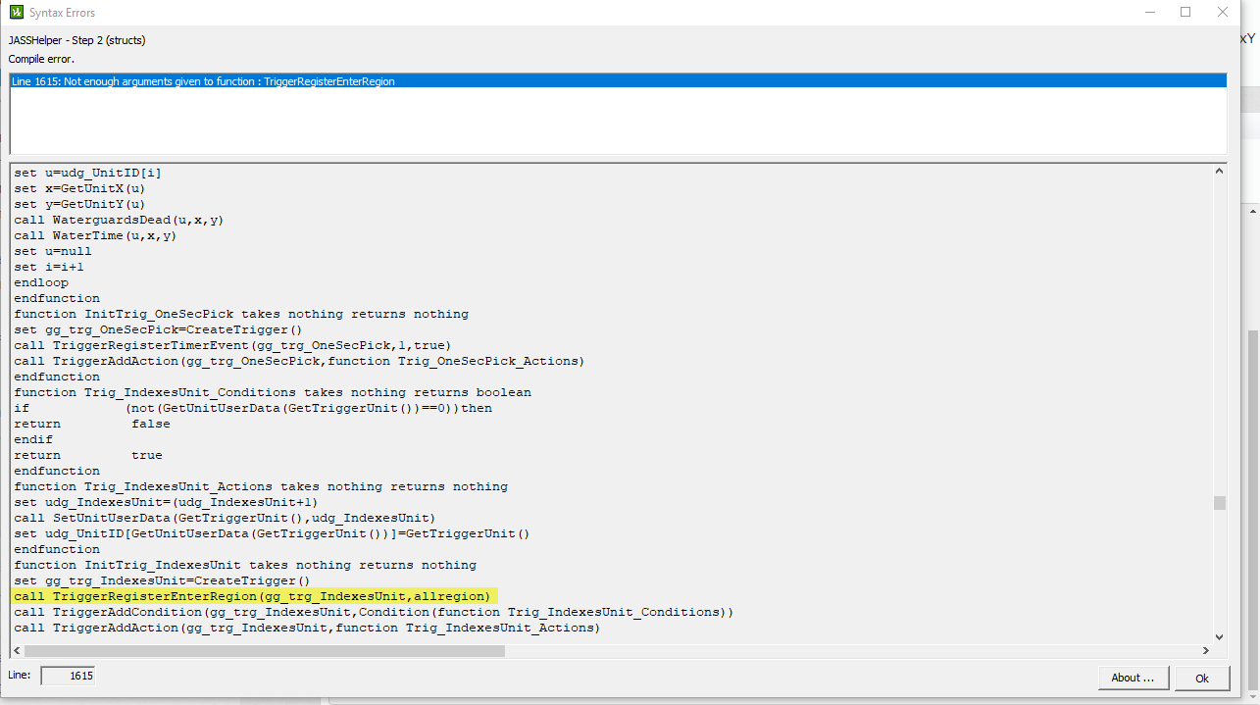The height and width of the screenshot is (705, 1260).
Task: Click the code pane horizontal scrollbar thumb
Action: pos(265,651)
